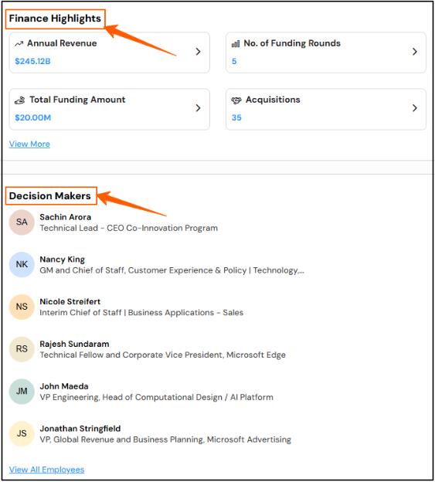This screenshot has width=435, height=482.
Task: Open John Maeda's profile name
Action: pos(64,386)
